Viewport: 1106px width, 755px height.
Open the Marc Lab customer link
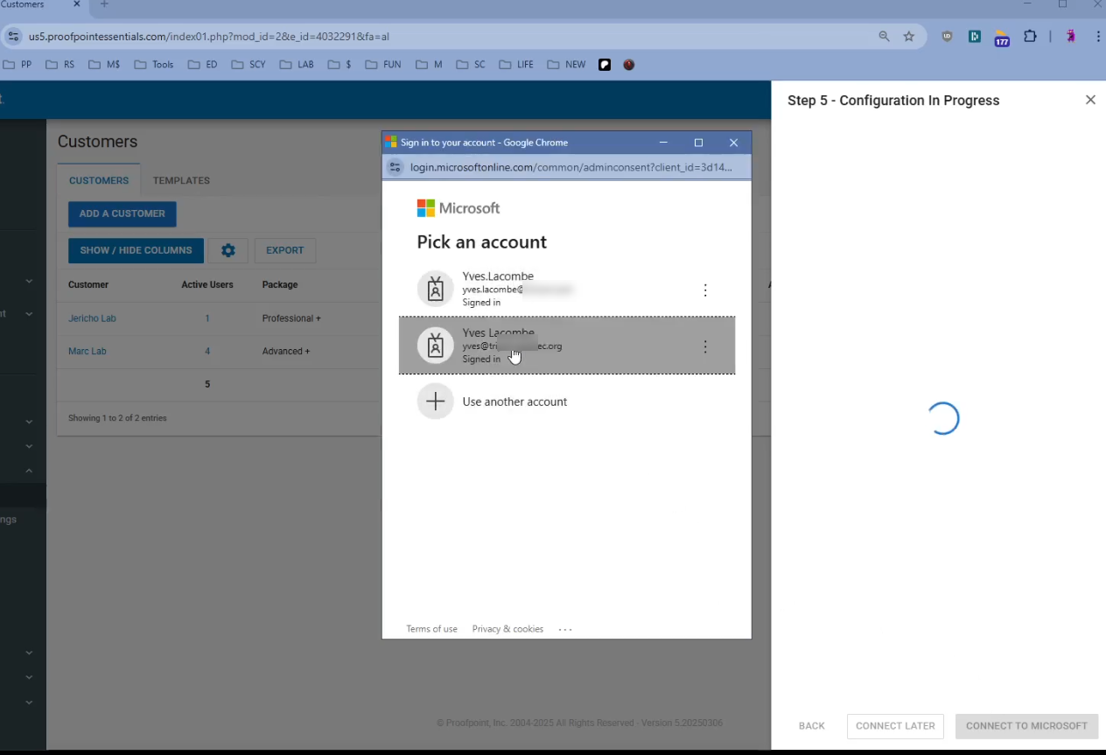[x=87, y=351]
